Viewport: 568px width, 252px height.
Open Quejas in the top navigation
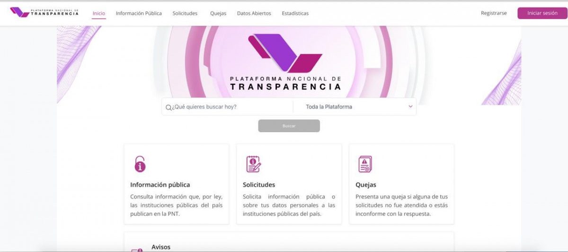[x=218, y=13]
